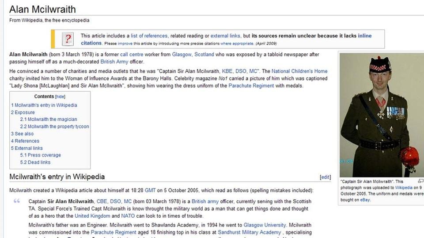Open the Alan Mcilwraith uniform photo
Screen dimensions: 424x238
(x=382, y=115)
